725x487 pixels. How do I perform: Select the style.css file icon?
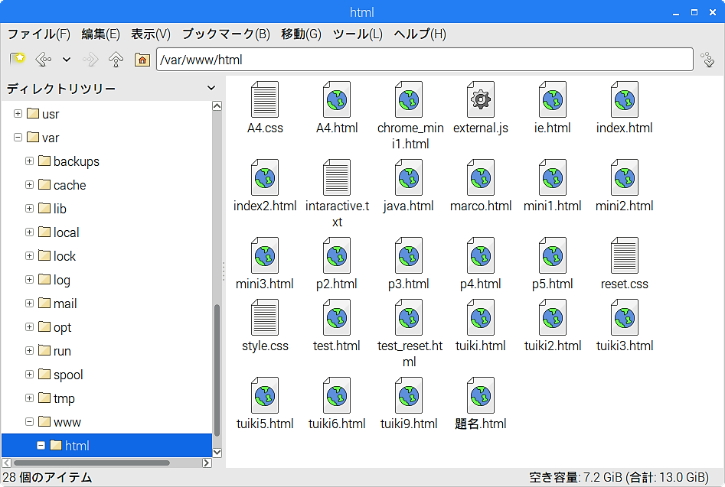pyautogui.click(x=265, y=317)
